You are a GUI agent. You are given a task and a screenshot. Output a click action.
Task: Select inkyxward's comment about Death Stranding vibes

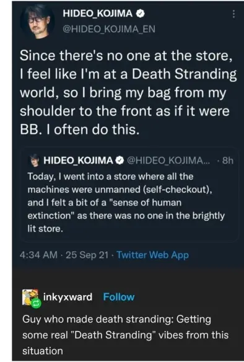[x=125, y=335]
